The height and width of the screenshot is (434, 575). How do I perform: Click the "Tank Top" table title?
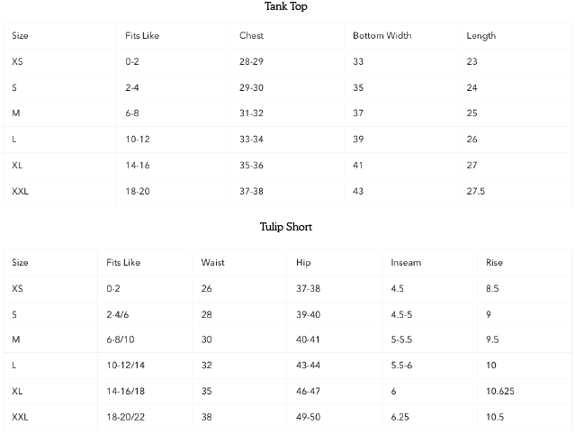coord(288,7)
